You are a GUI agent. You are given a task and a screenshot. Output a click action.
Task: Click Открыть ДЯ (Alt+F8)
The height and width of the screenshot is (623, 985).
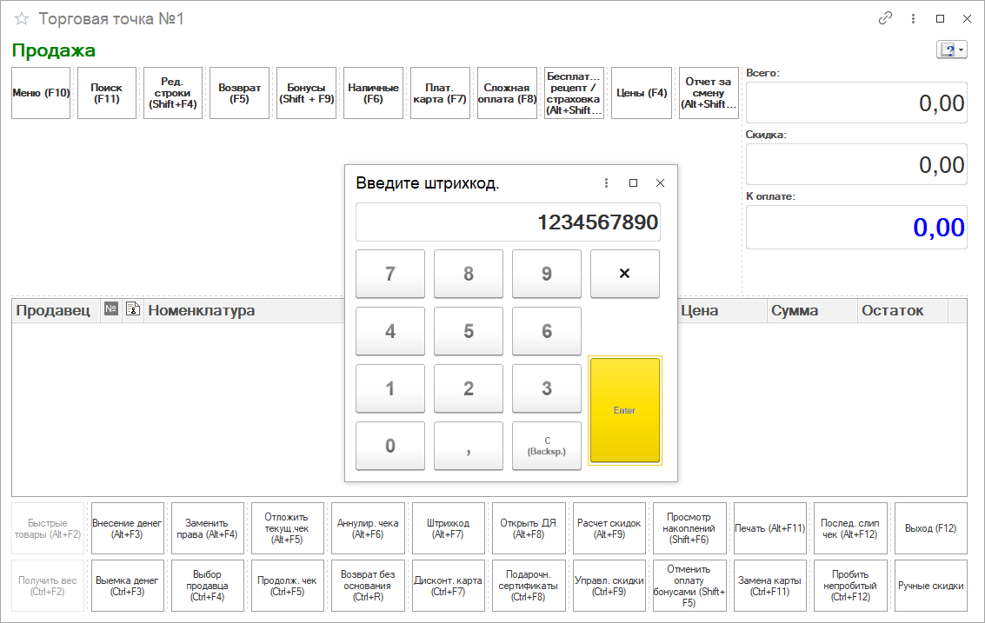[x=529, y=528]
